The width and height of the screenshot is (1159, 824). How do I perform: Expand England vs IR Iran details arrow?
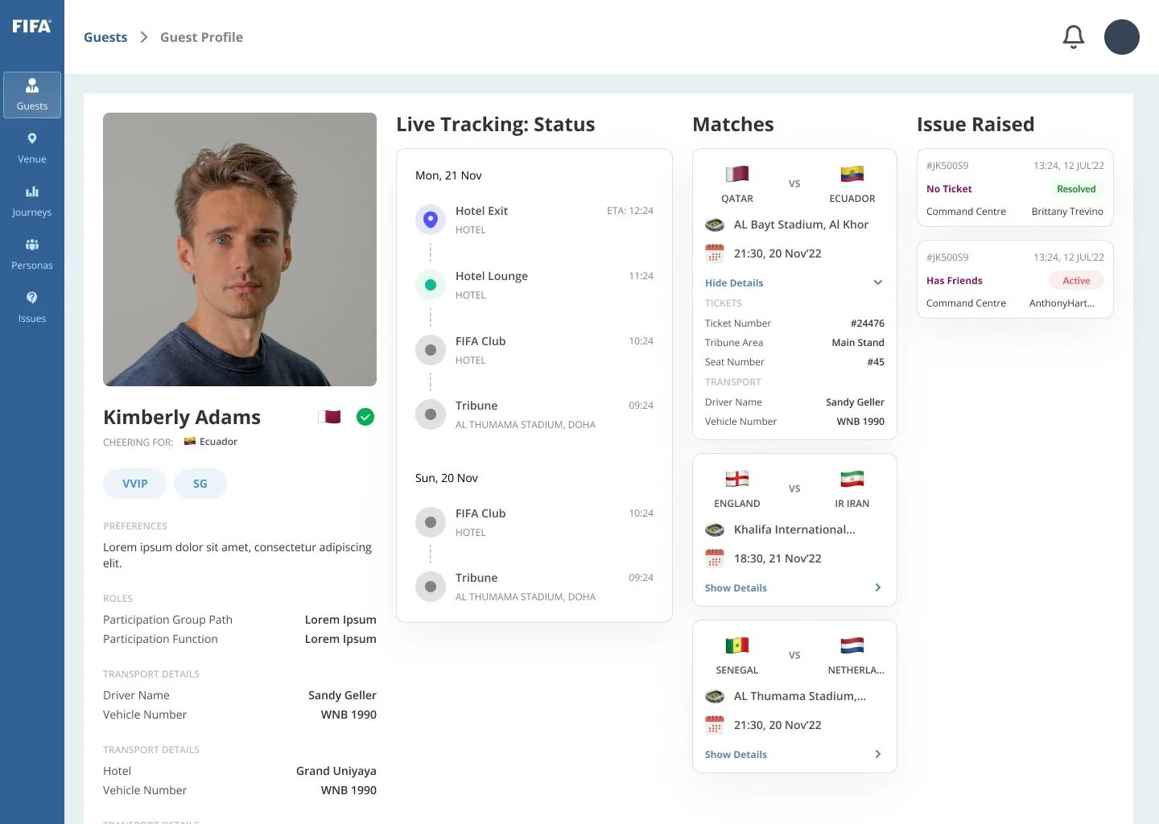tap(878, 587)
